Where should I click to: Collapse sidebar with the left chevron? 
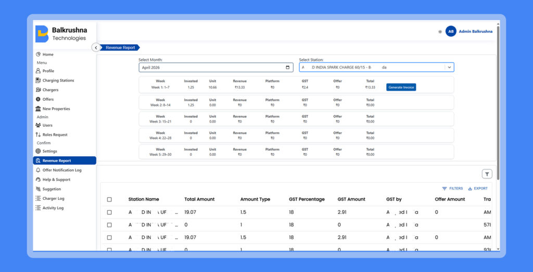tap(96, 48)
